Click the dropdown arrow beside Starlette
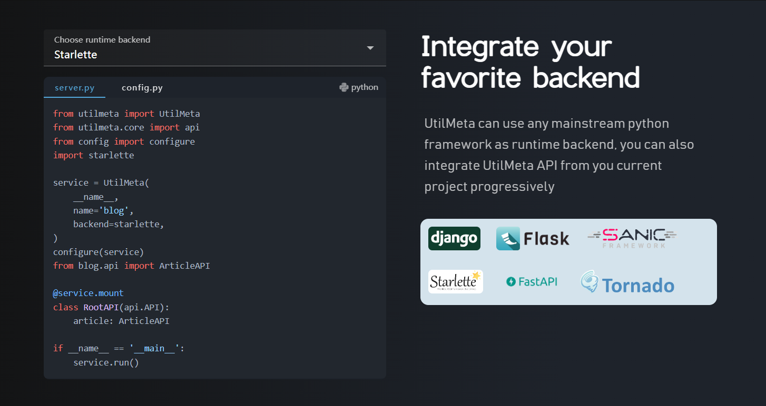766x406 pixels. (370, 48)
